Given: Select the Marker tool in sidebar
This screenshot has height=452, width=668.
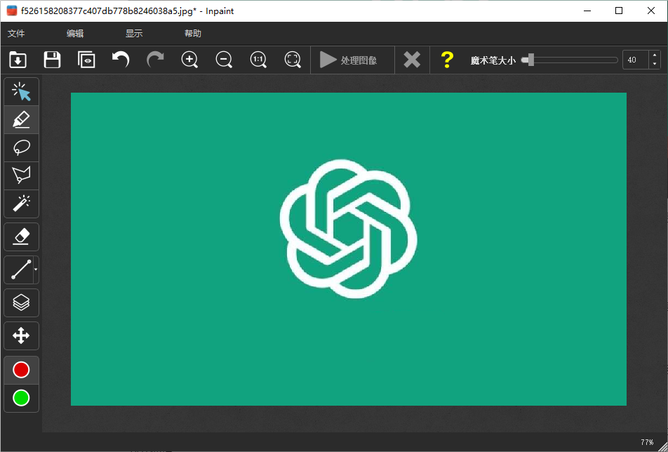Looking at the screenshot, I should pos(21,120).
